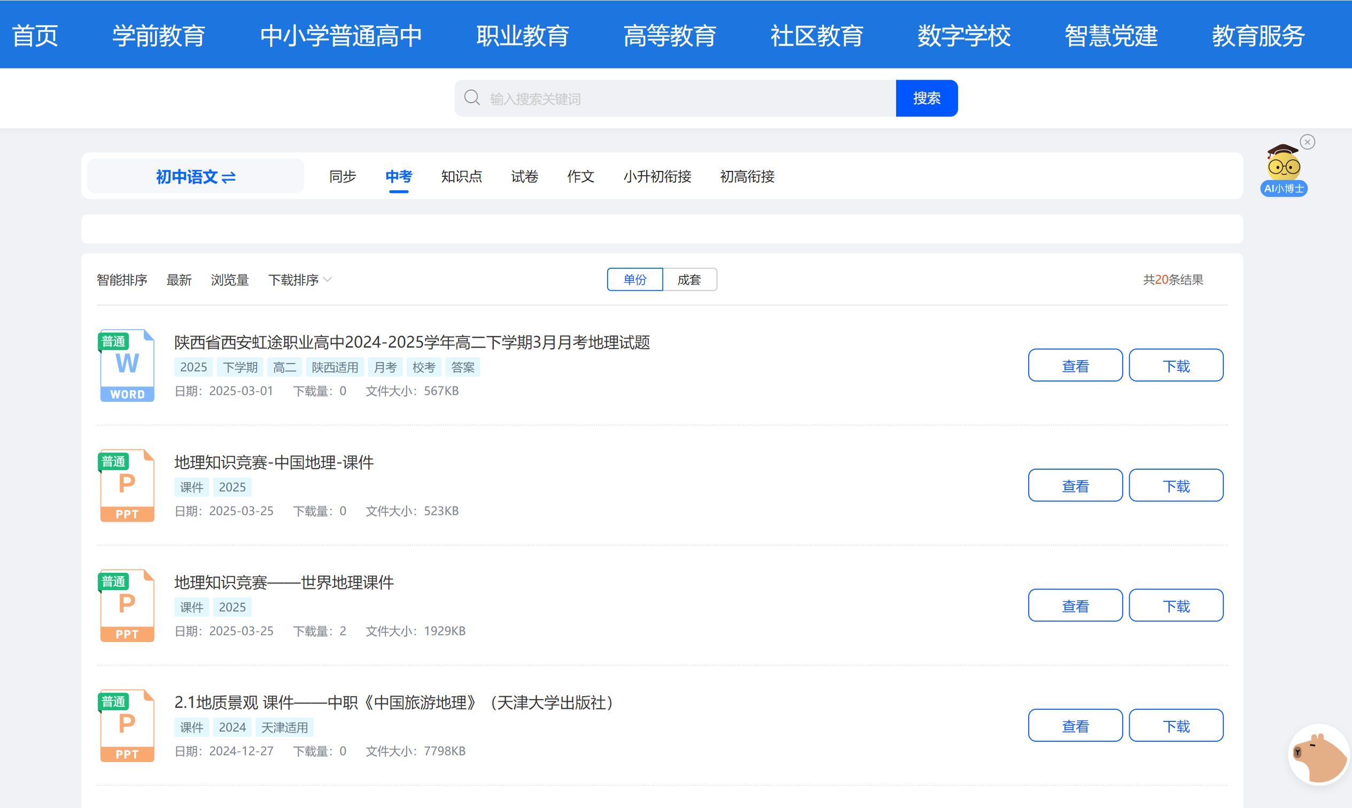Download the 地理知识竞赛——世界地理课件 file
Screen dimensions: 1352x808
pos(1176,605)
